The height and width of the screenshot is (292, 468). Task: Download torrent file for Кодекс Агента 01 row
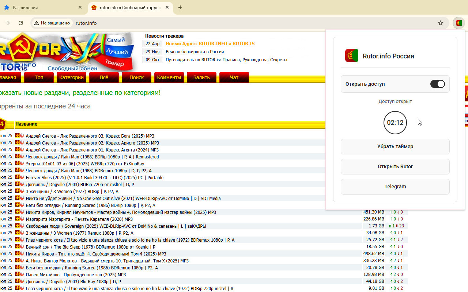pos(17,149)
